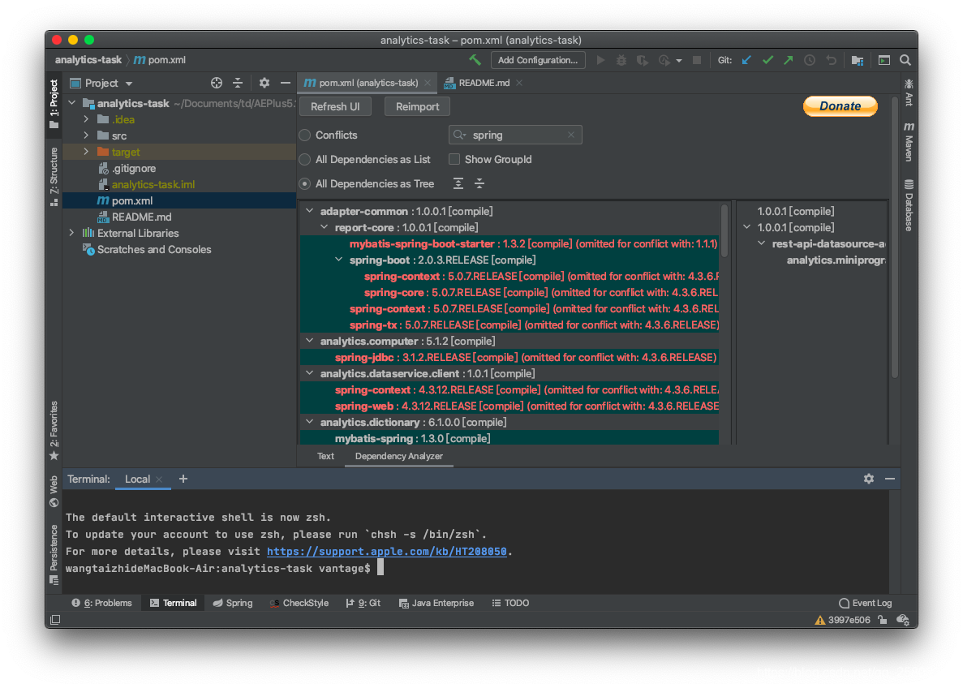The image size is (963, 688).
Task: Expand the src folder
Action: coord(86,135)
